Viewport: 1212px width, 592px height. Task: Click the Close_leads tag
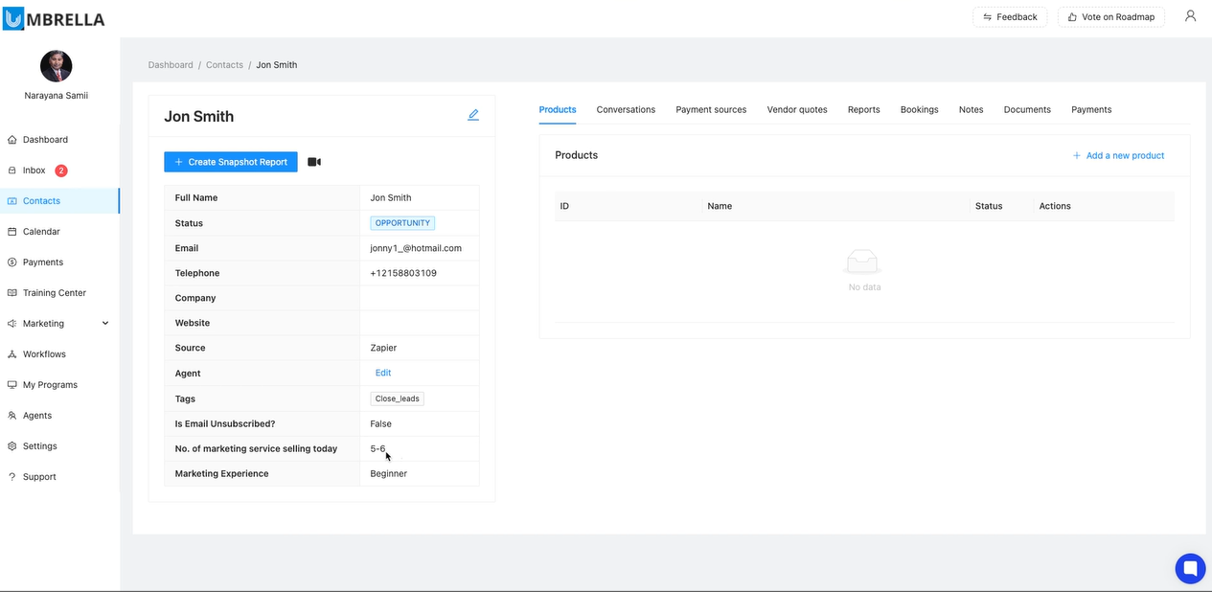click(398, 398)
